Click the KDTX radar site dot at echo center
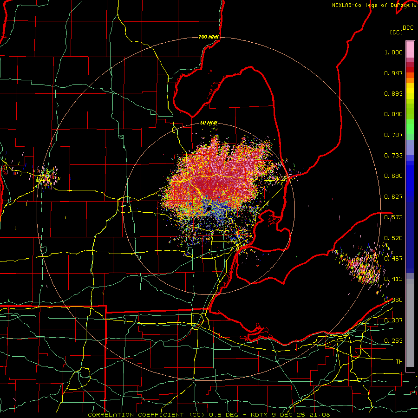 click(208, 209)
